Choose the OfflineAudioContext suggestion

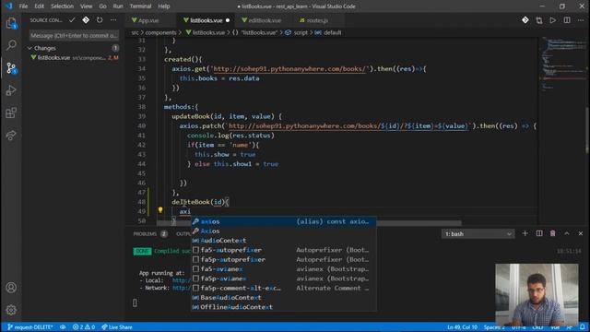click(x=284, y=307)
